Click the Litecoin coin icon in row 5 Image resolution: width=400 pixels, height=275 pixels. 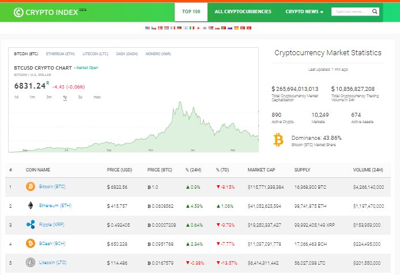[31, 262]
